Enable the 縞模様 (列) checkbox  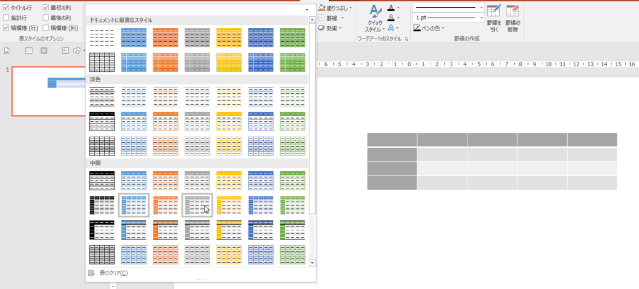pos(46,28)
